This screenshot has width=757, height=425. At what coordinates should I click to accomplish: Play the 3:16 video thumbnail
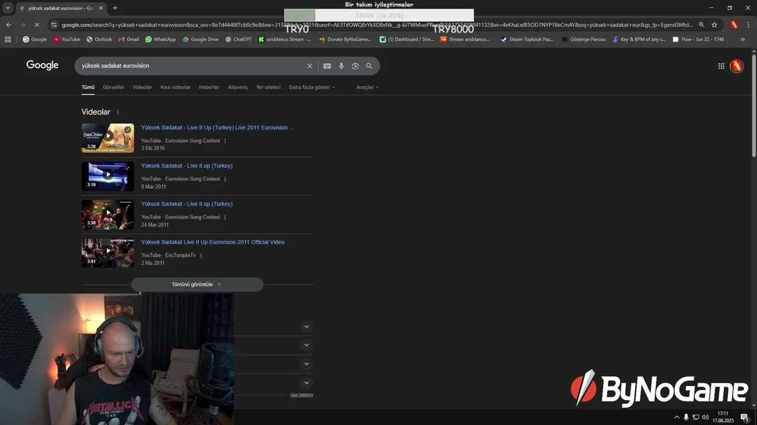[108, 176]
